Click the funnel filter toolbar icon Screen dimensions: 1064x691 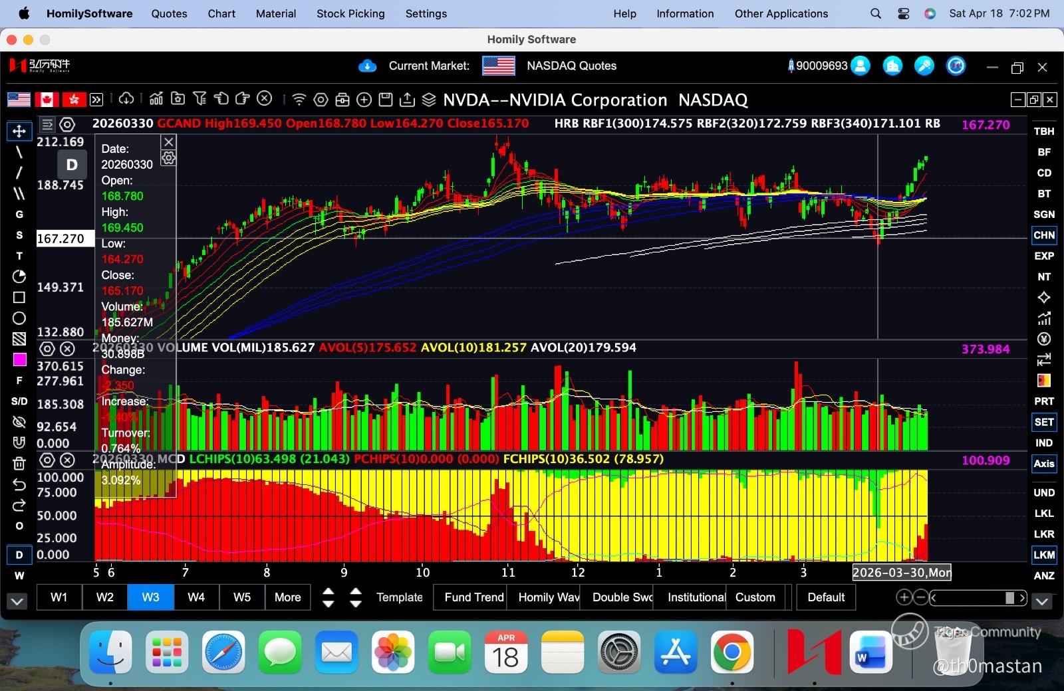[x=199, y=99]
